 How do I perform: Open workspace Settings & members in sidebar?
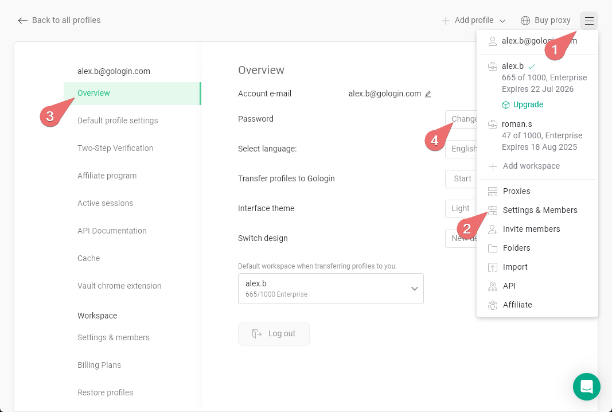pyautogui.click(x=113, y=337)
